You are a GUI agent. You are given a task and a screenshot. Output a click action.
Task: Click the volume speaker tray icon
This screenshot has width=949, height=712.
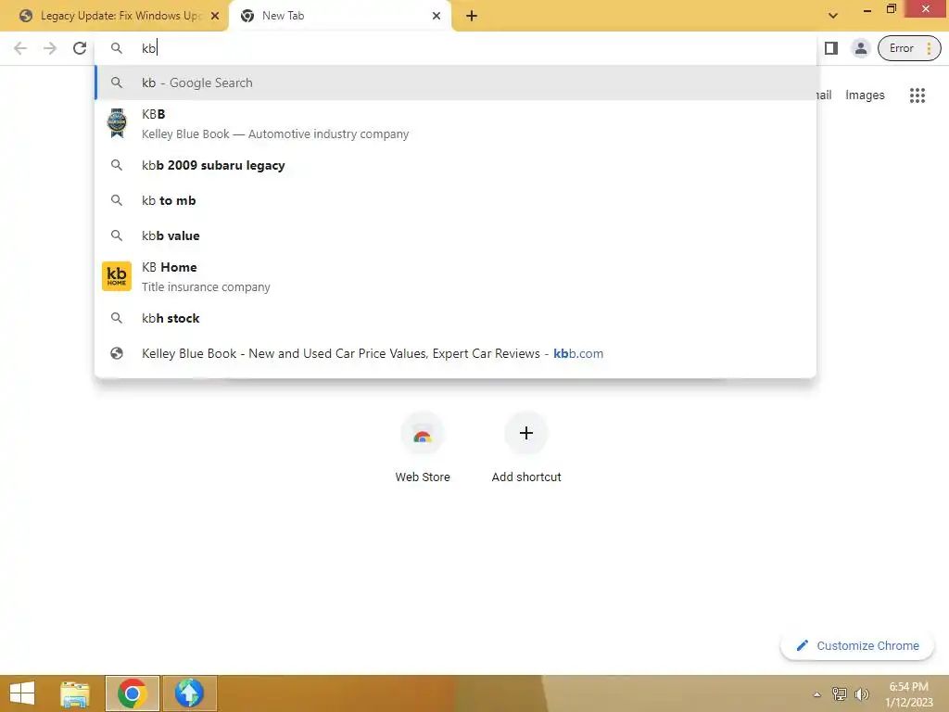(861, 694)
